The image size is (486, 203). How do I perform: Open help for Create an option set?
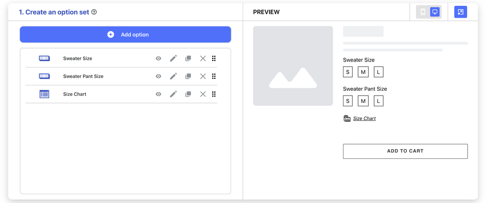click(x=94, y=12)
